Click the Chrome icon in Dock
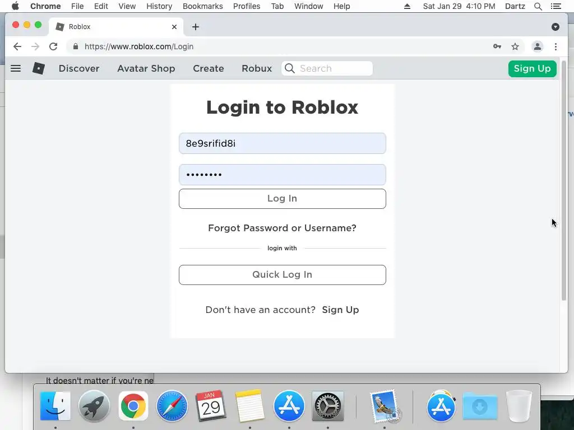This screenshot has width=574, height=430. [133, 406]
